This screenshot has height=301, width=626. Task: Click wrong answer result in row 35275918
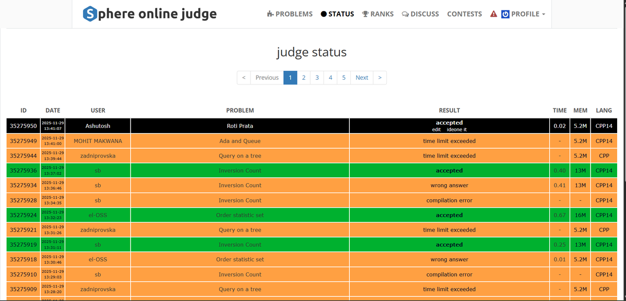(449, 260)
